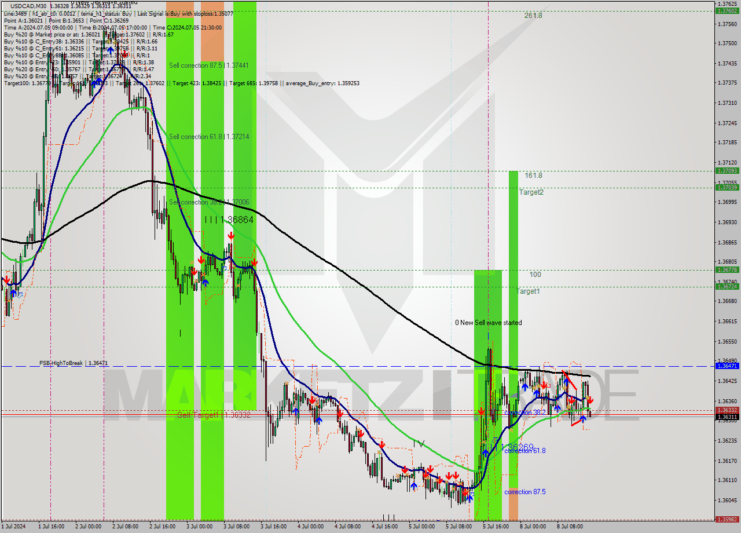741x533 pixels.
Task: Click '4 Jul 00:00' on time axis
Action: coord(311,527)
